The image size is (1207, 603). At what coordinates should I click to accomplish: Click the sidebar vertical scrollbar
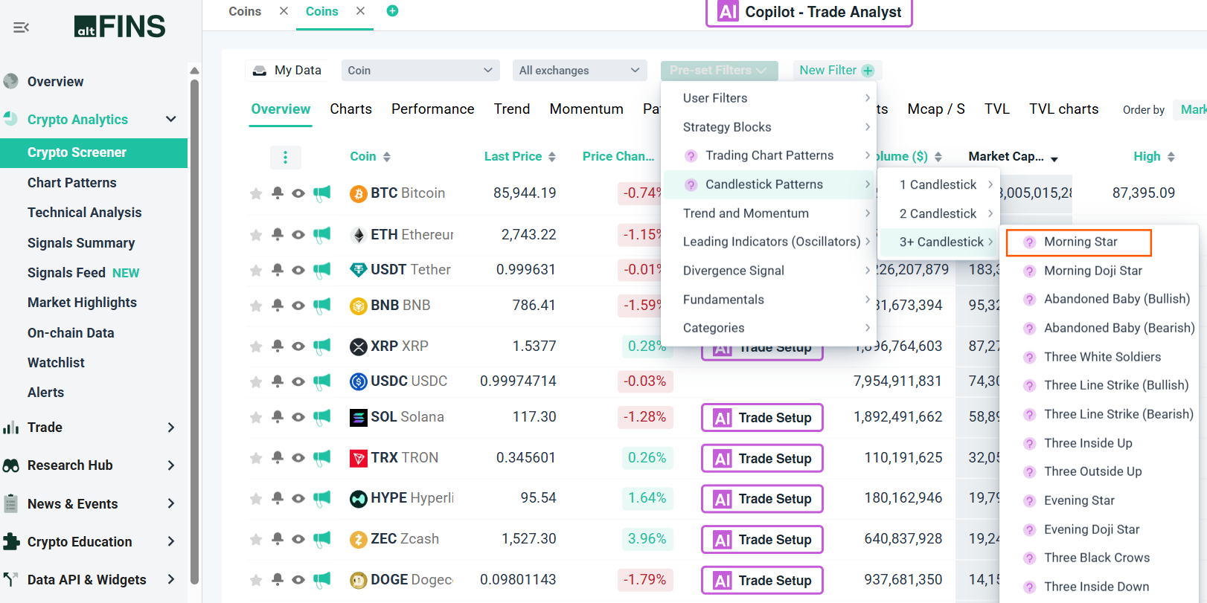click(x=194, y=331)
